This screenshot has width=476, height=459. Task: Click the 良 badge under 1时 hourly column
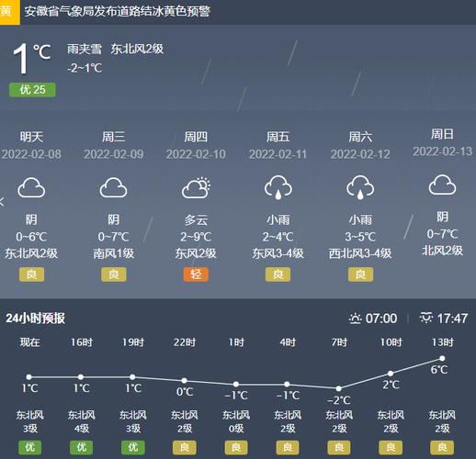coord(236,448)
